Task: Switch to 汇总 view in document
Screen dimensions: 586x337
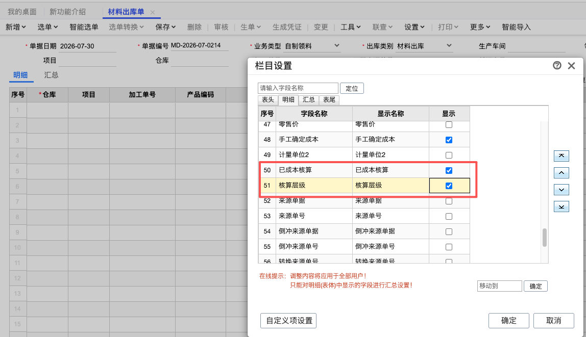Action: 51,75
